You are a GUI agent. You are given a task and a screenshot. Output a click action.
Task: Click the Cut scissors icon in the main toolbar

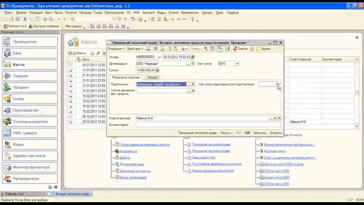(x=25, y=19)
